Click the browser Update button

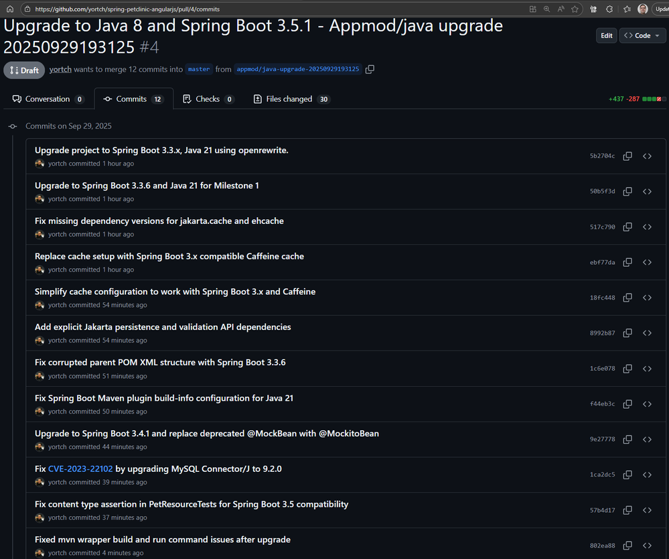[662, 9]
